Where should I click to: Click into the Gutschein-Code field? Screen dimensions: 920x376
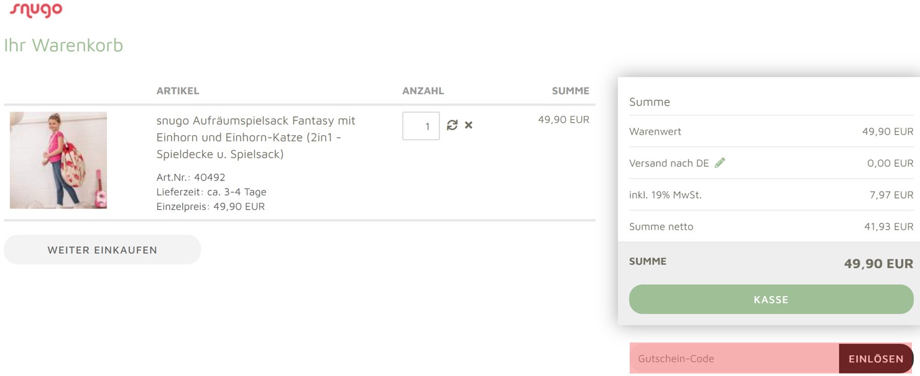(734, 359)
